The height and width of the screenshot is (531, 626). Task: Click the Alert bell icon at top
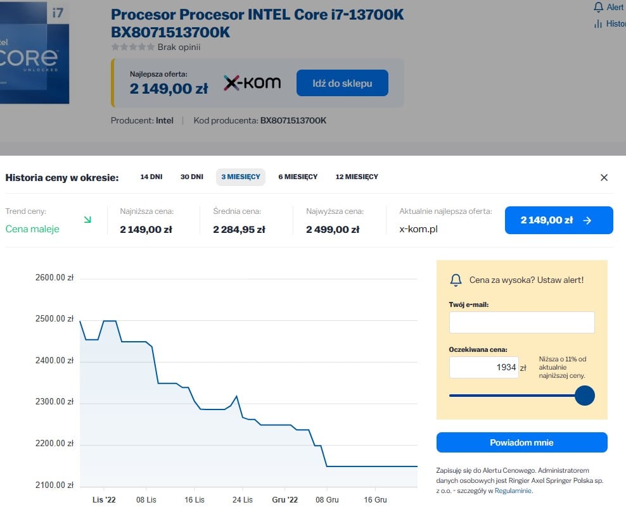[598, 7]
